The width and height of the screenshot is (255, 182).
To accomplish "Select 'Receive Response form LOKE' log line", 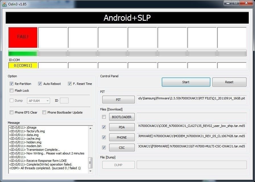I will click(38, 161).
